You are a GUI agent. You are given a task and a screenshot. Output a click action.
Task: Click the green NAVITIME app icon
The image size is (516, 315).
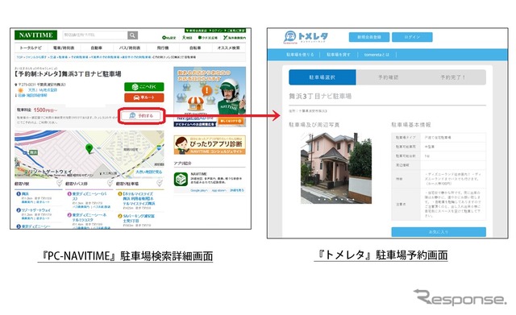pyautogui.click(x=181, y=180)
